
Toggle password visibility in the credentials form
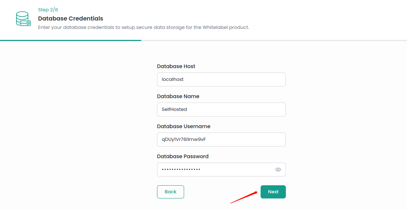tap(279, 169)
